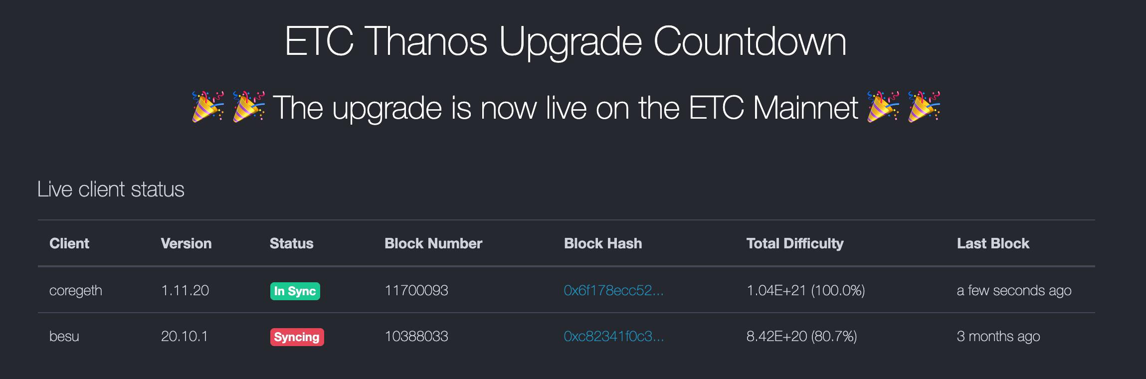
Task: Select the "Block Hash" column header
Action: [x=603, y=243]
